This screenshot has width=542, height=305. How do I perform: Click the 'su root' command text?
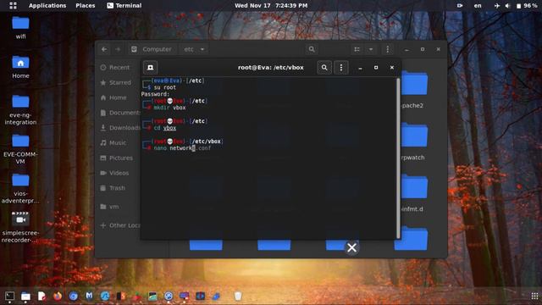[x=165, y=87]
